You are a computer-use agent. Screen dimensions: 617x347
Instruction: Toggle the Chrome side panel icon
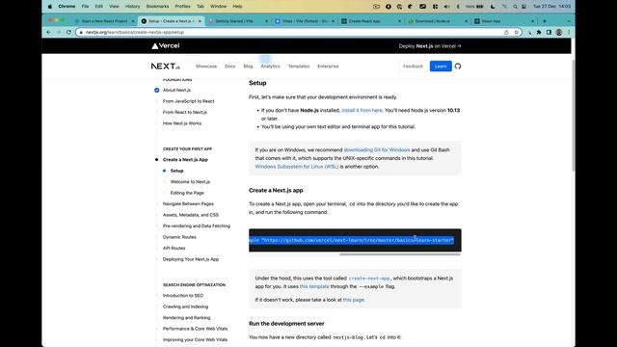pos(549,32)
